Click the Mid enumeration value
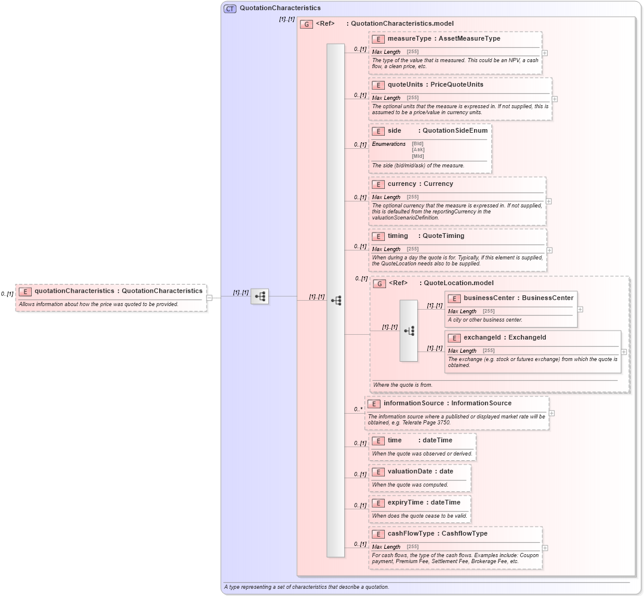The image size is (644, 596). 418,156
